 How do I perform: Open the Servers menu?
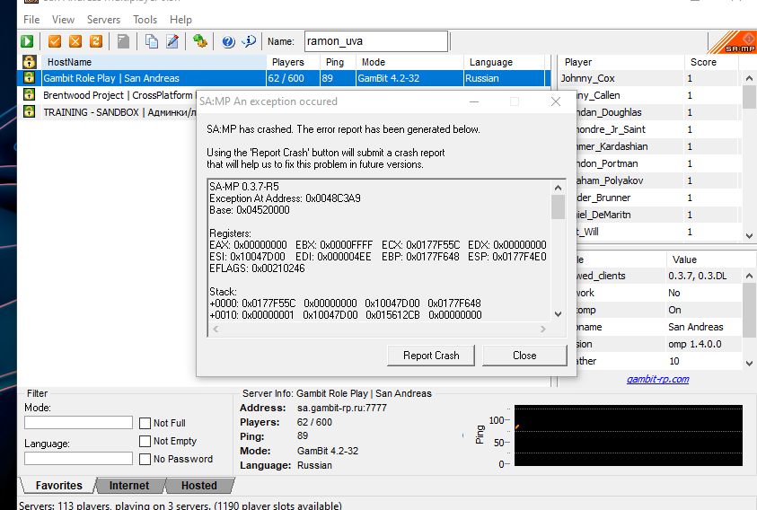[x=103, y=19]
